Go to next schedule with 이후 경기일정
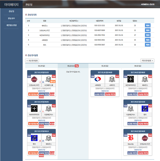Viewport: 160px width, 161px height. [147, 61]
